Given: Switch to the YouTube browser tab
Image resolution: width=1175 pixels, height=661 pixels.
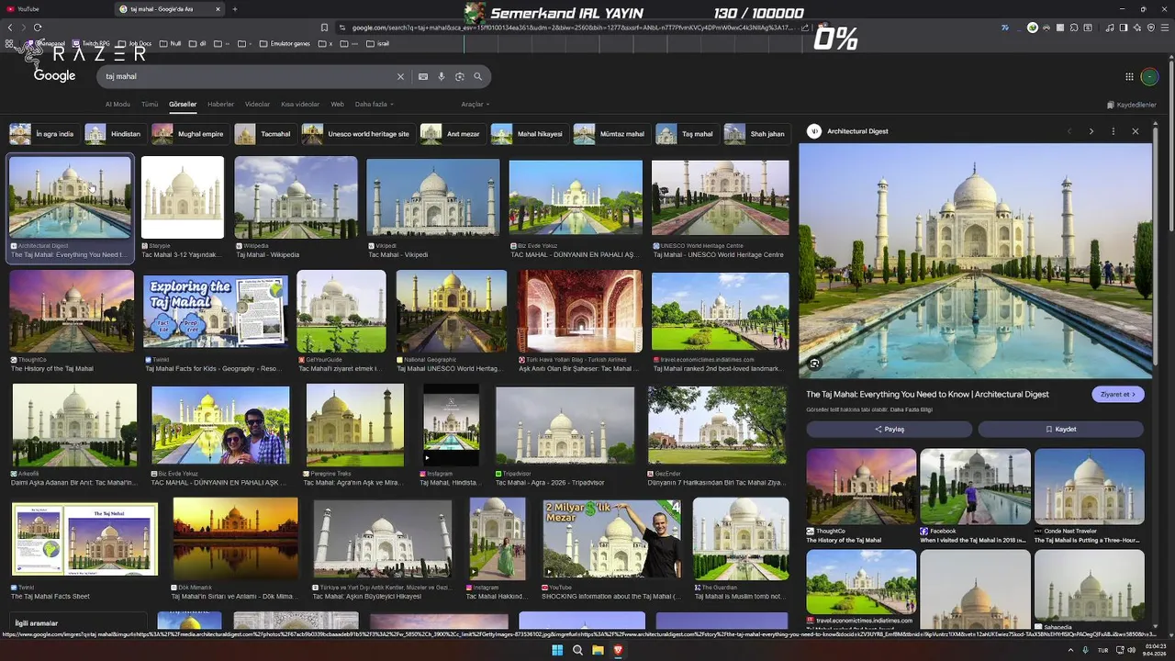Looking at the screenshot, I should [55, 9].
